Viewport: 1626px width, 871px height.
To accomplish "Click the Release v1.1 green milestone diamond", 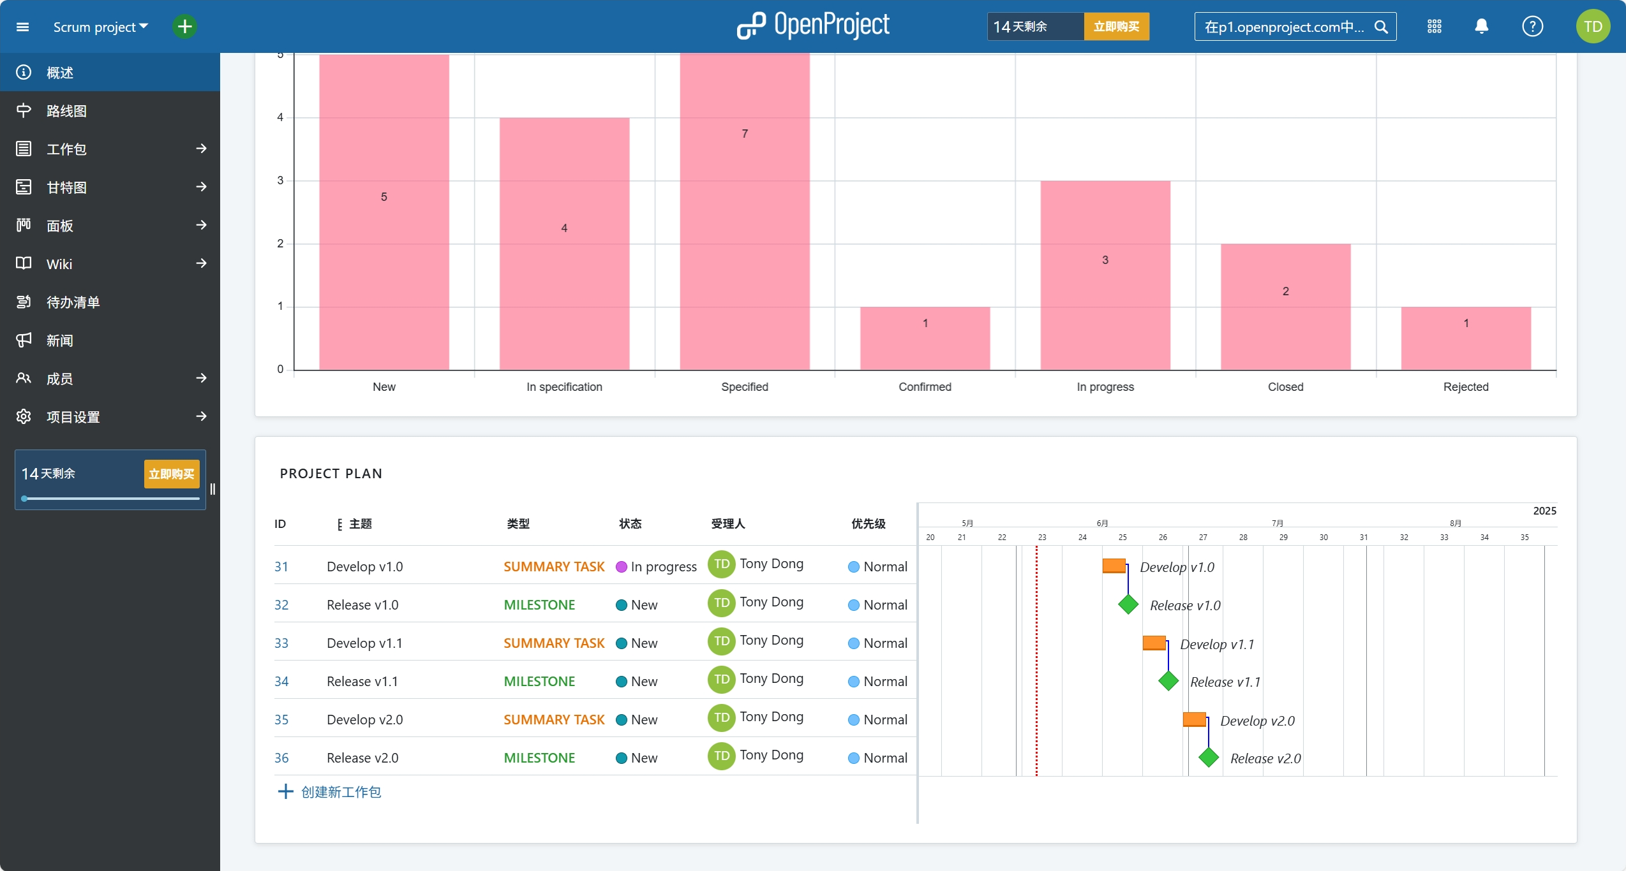I will pyautogui.click(x=1168, y=681).
